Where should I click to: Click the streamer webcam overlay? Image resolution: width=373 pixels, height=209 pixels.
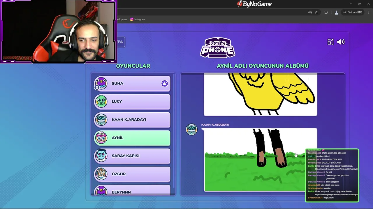coord(59,31)
